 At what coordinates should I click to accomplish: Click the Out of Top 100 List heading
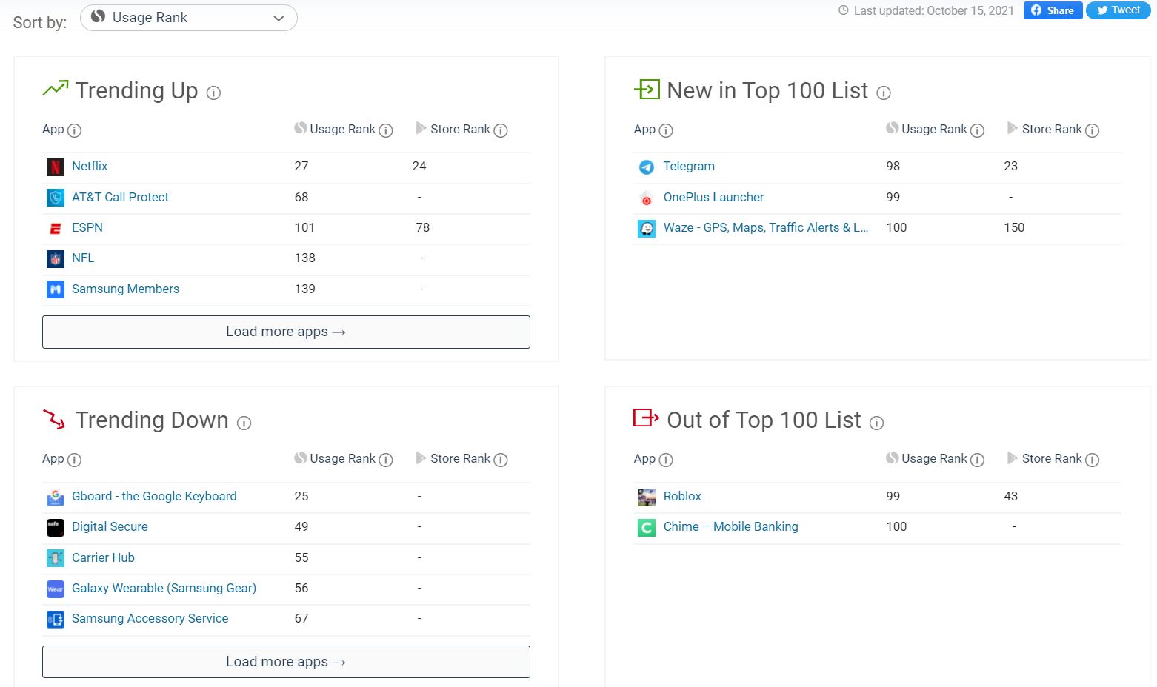pos(764,420)
